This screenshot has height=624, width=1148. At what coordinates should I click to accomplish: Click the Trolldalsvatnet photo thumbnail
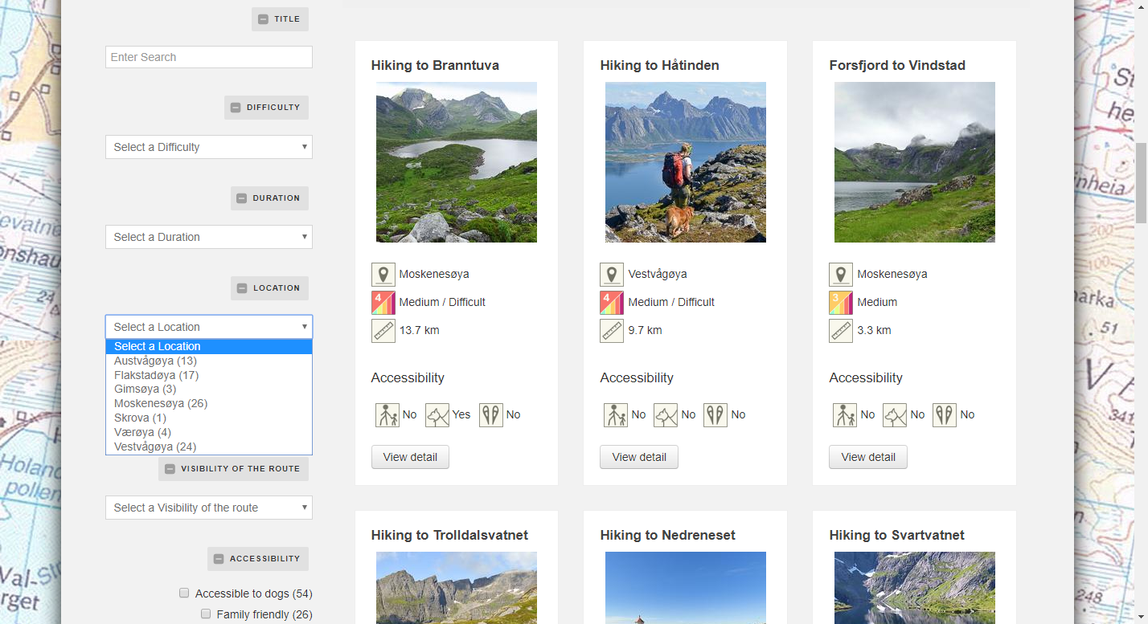tap(457, 588)
